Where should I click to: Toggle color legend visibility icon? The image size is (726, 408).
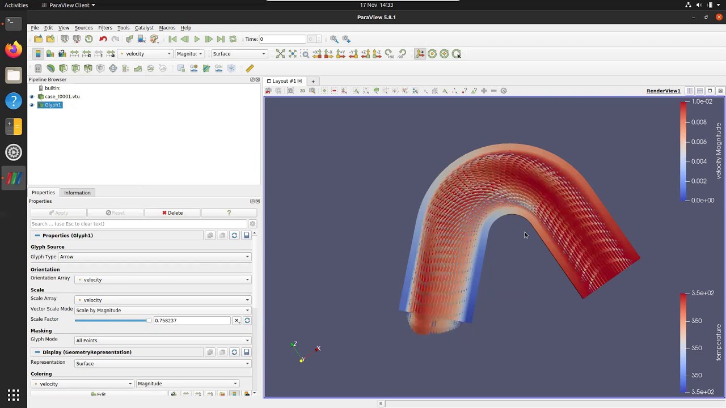click(38, 54)
